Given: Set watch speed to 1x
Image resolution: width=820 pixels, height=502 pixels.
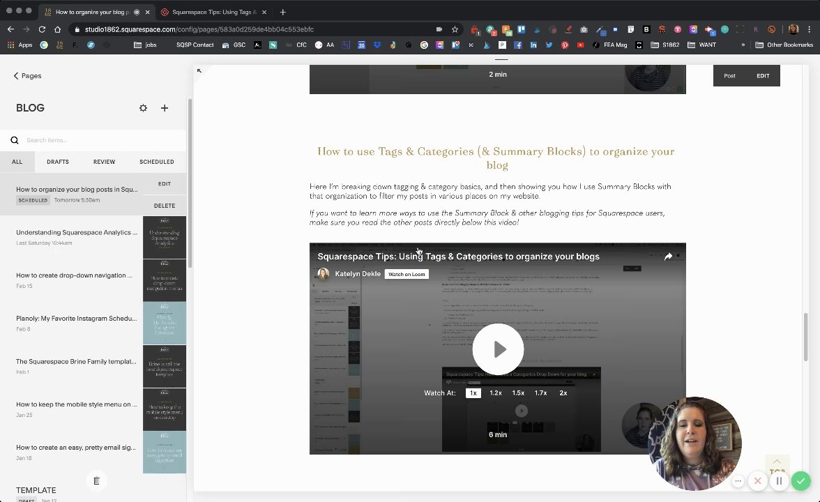Looking at the screenshot, I should (473, 393).
